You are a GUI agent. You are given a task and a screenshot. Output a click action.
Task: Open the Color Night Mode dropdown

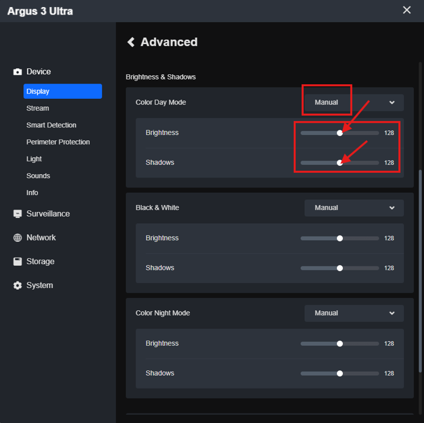coord(354,313)
